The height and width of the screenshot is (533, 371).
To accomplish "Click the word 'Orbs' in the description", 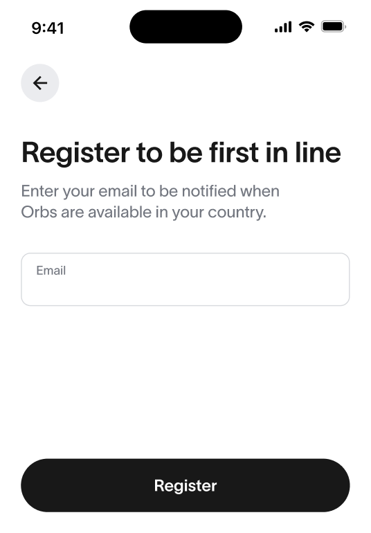I will point(39,213).
